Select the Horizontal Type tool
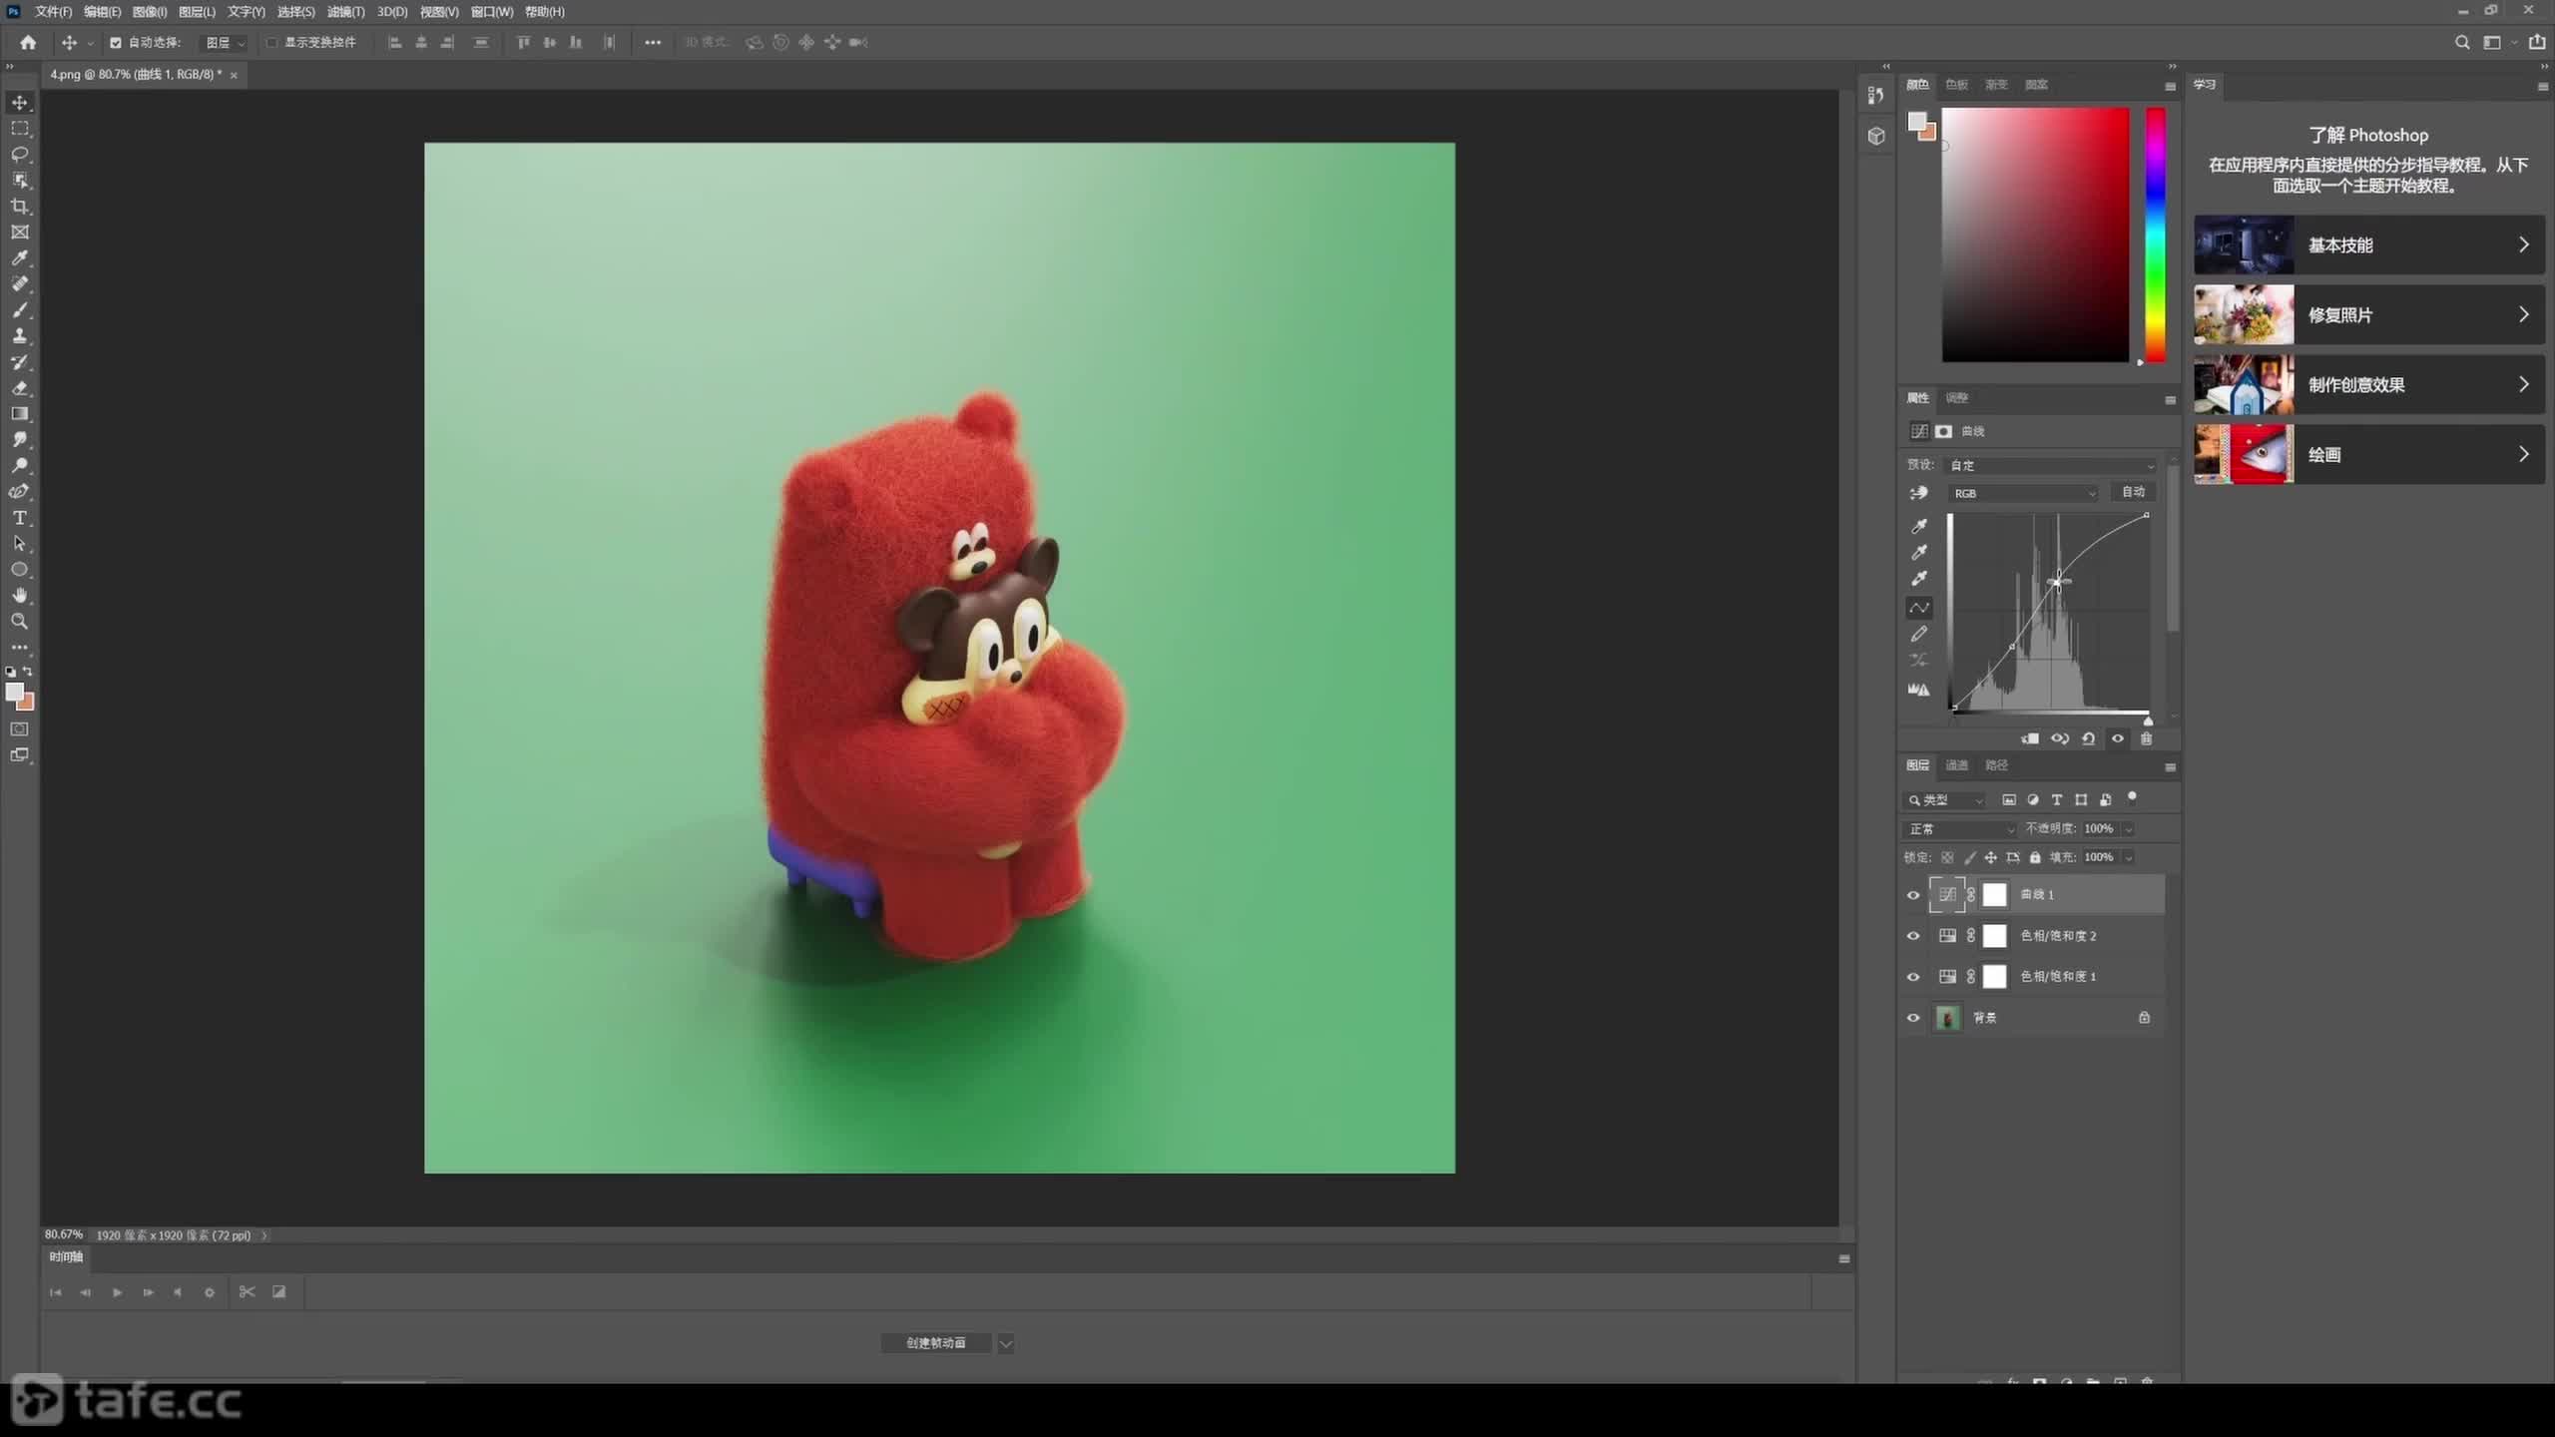Screen dimensions: 2555x1437 [20, 518]
